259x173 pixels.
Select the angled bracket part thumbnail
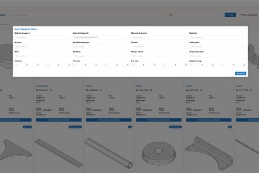tap(209, 154)
